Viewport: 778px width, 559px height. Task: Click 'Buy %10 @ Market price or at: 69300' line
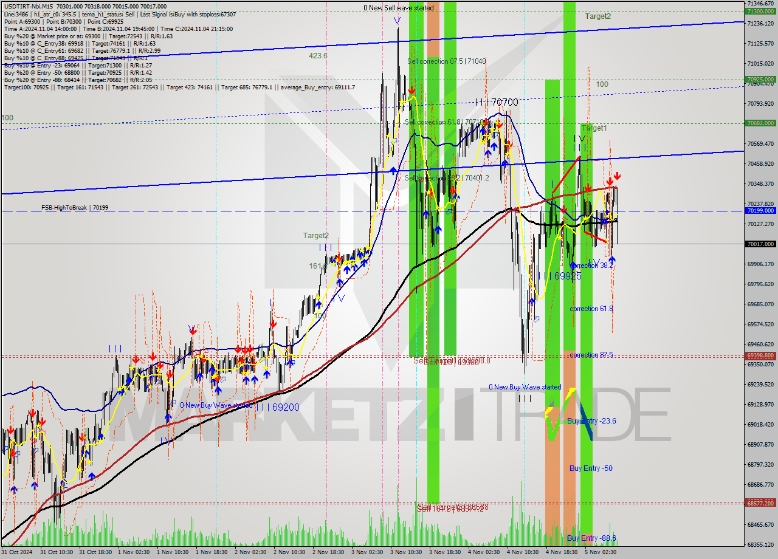[88, 36]
